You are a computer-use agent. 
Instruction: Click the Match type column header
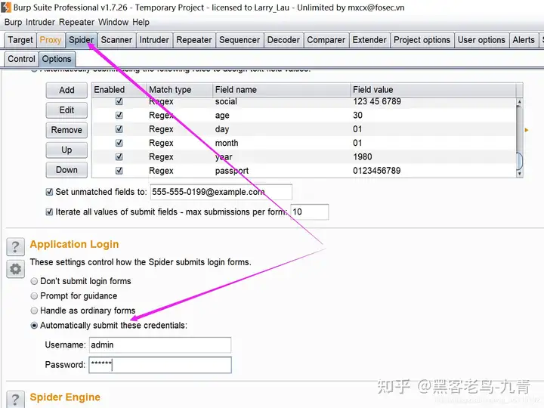[x=179, y=90]
